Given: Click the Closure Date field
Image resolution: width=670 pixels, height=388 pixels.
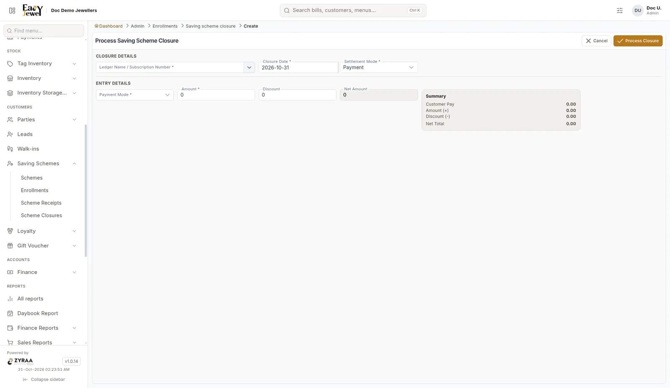Looking at the screenshot, I should click(x=298, y=67).
